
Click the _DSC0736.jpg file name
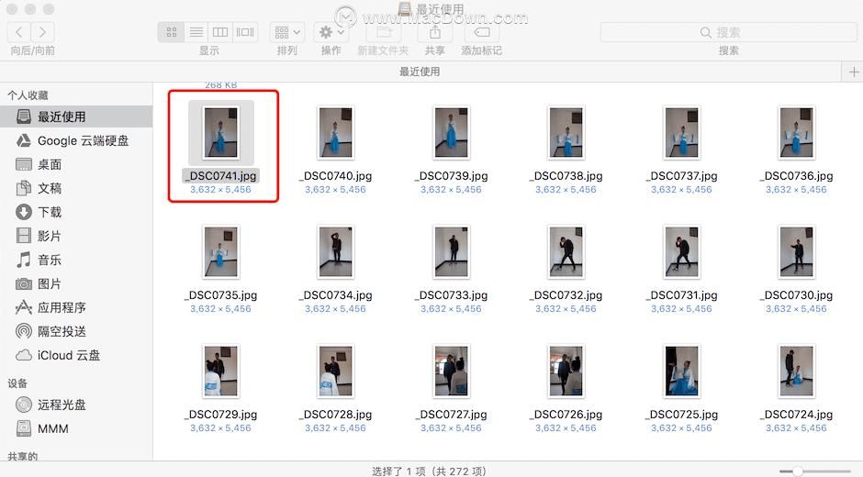click(796, 176)
